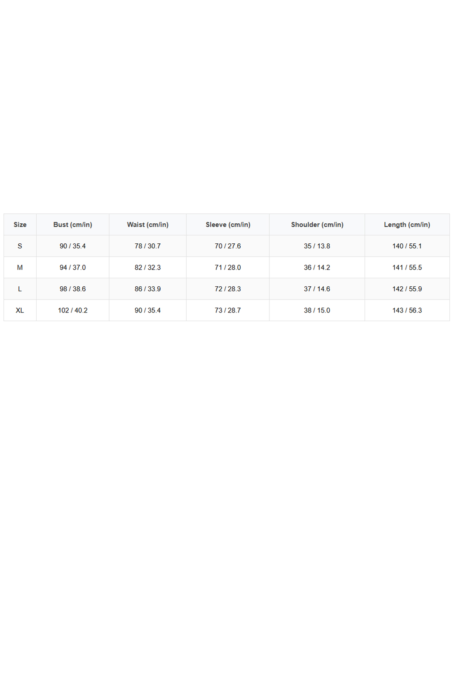Click length value '142 / 55.9'
Image resolution: width=453 pixels, height=680 pixels.
407,289
